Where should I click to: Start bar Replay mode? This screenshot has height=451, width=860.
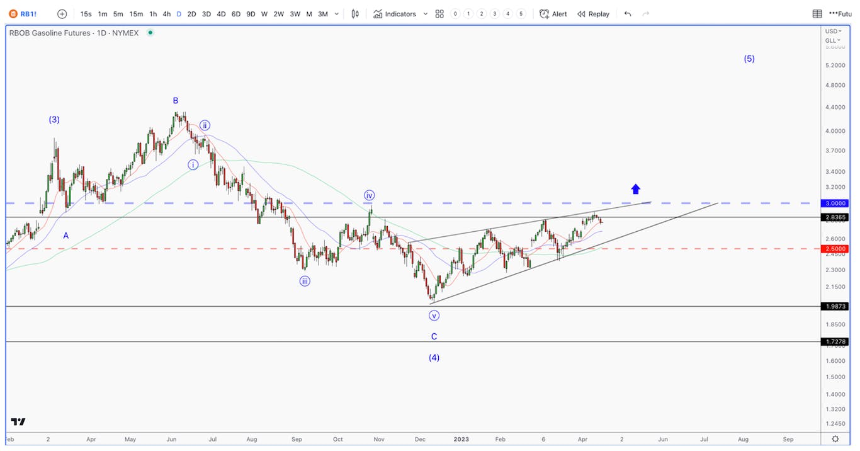point(593,14)
